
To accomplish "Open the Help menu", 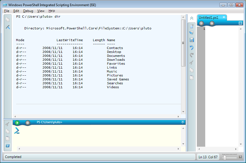I will click(52, 11).
